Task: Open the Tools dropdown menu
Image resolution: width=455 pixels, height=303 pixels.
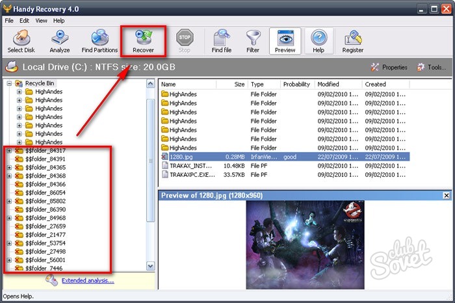Action: (x=431, y=67)
